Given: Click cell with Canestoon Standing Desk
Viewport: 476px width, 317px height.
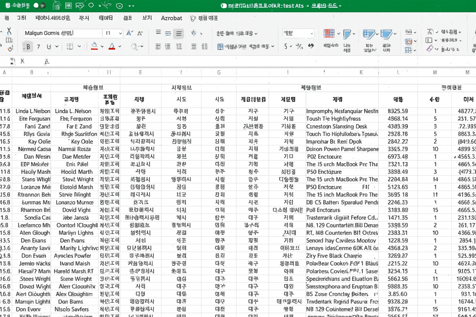Looking at the screenshot, I should [337, 126].
